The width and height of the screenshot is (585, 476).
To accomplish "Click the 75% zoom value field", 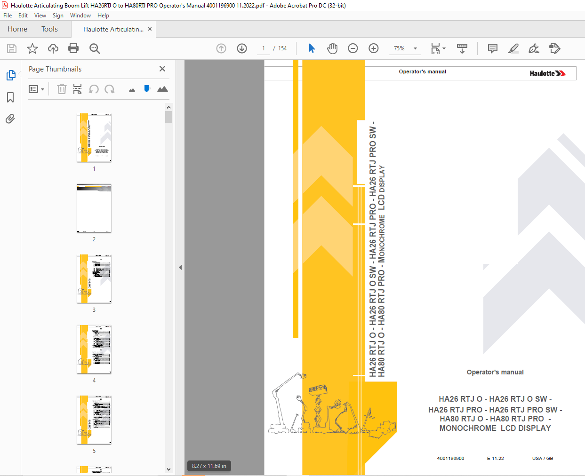I will (399, 48).
